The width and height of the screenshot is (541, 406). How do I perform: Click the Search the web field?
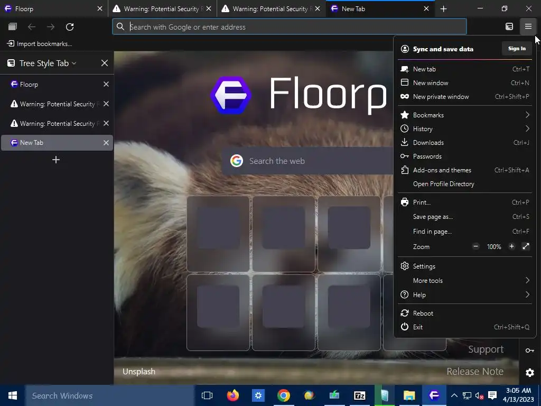(x=308, y=161)
